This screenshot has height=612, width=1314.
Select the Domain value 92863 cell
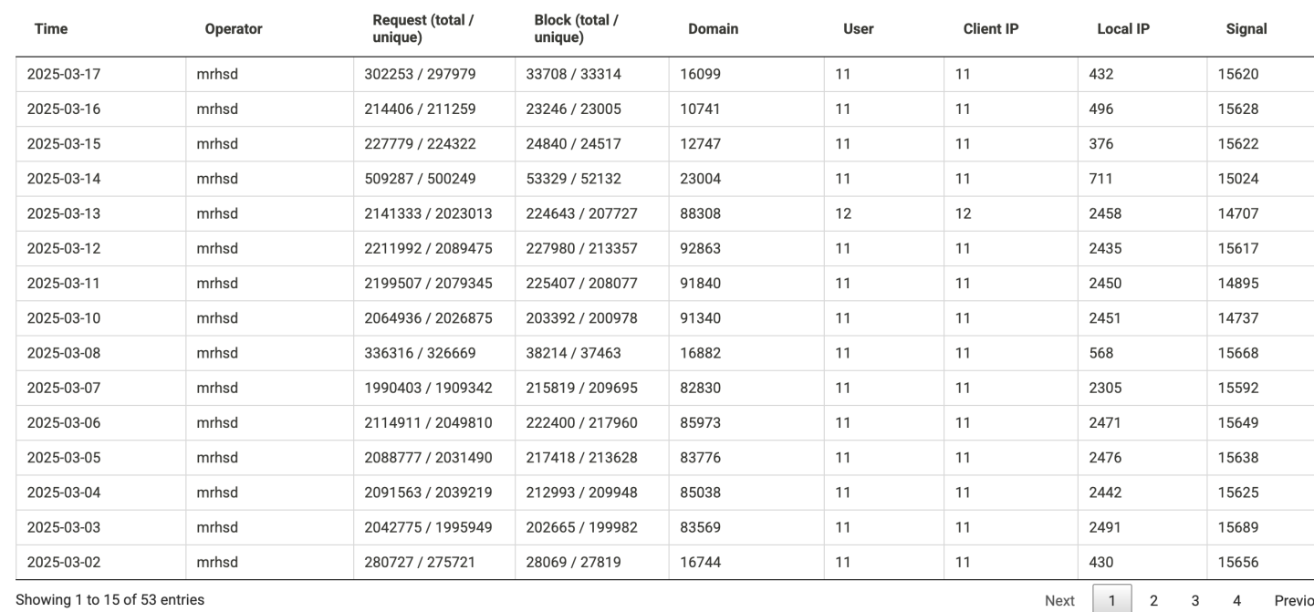tap(700, 249)
